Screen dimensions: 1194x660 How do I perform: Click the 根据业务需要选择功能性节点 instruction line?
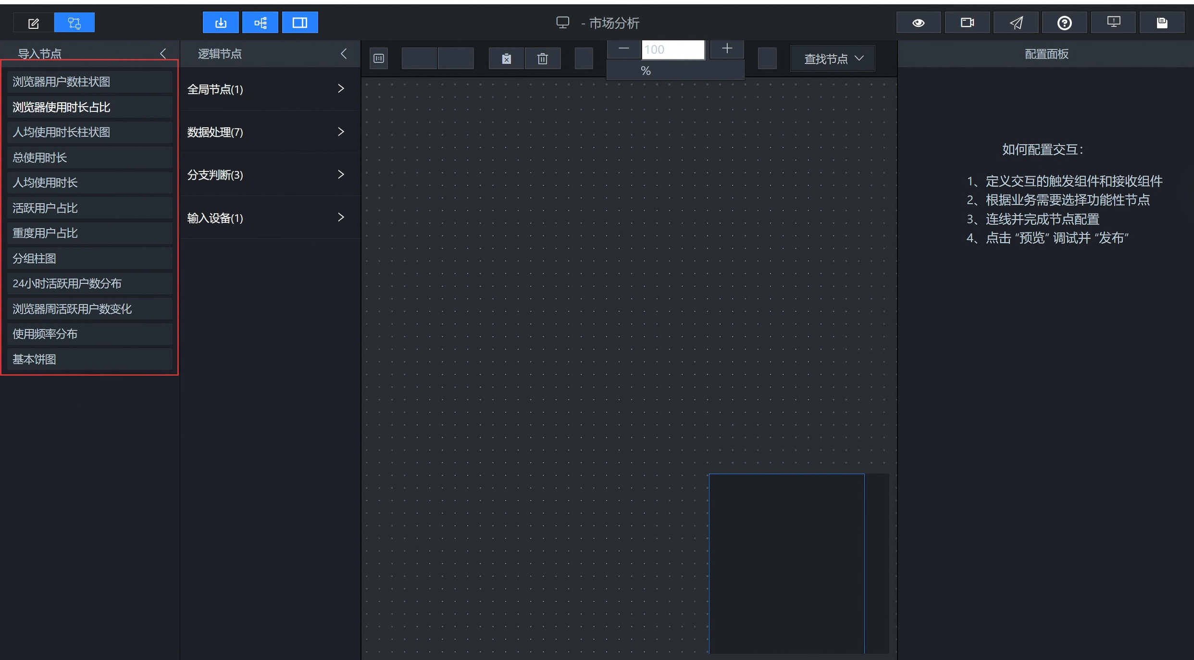point(1058,200)
